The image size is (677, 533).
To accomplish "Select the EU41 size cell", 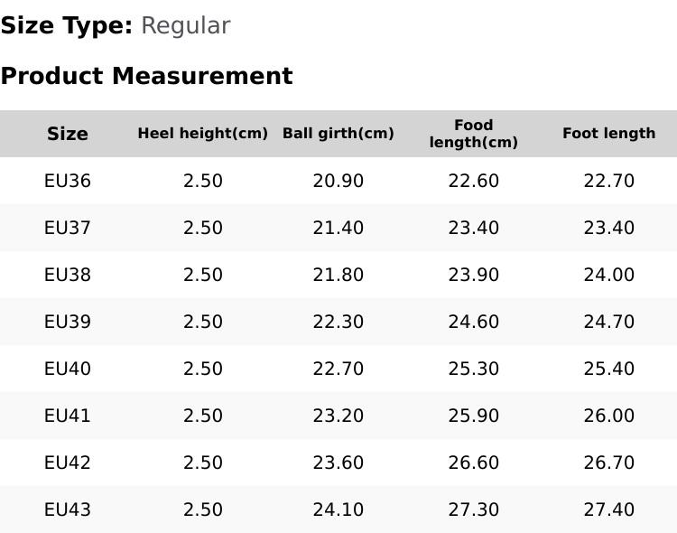I will [68, 416].
